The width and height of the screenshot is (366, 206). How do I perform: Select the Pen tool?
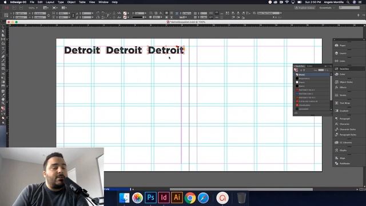pos(3,57)
